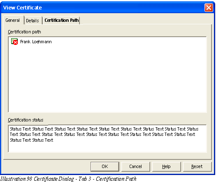Viewport: 216px width, 182px height.
Task: Click the Certification path label
Action: click(24, 32)
